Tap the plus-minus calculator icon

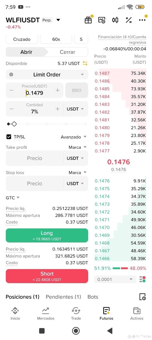tap(129, 20)
